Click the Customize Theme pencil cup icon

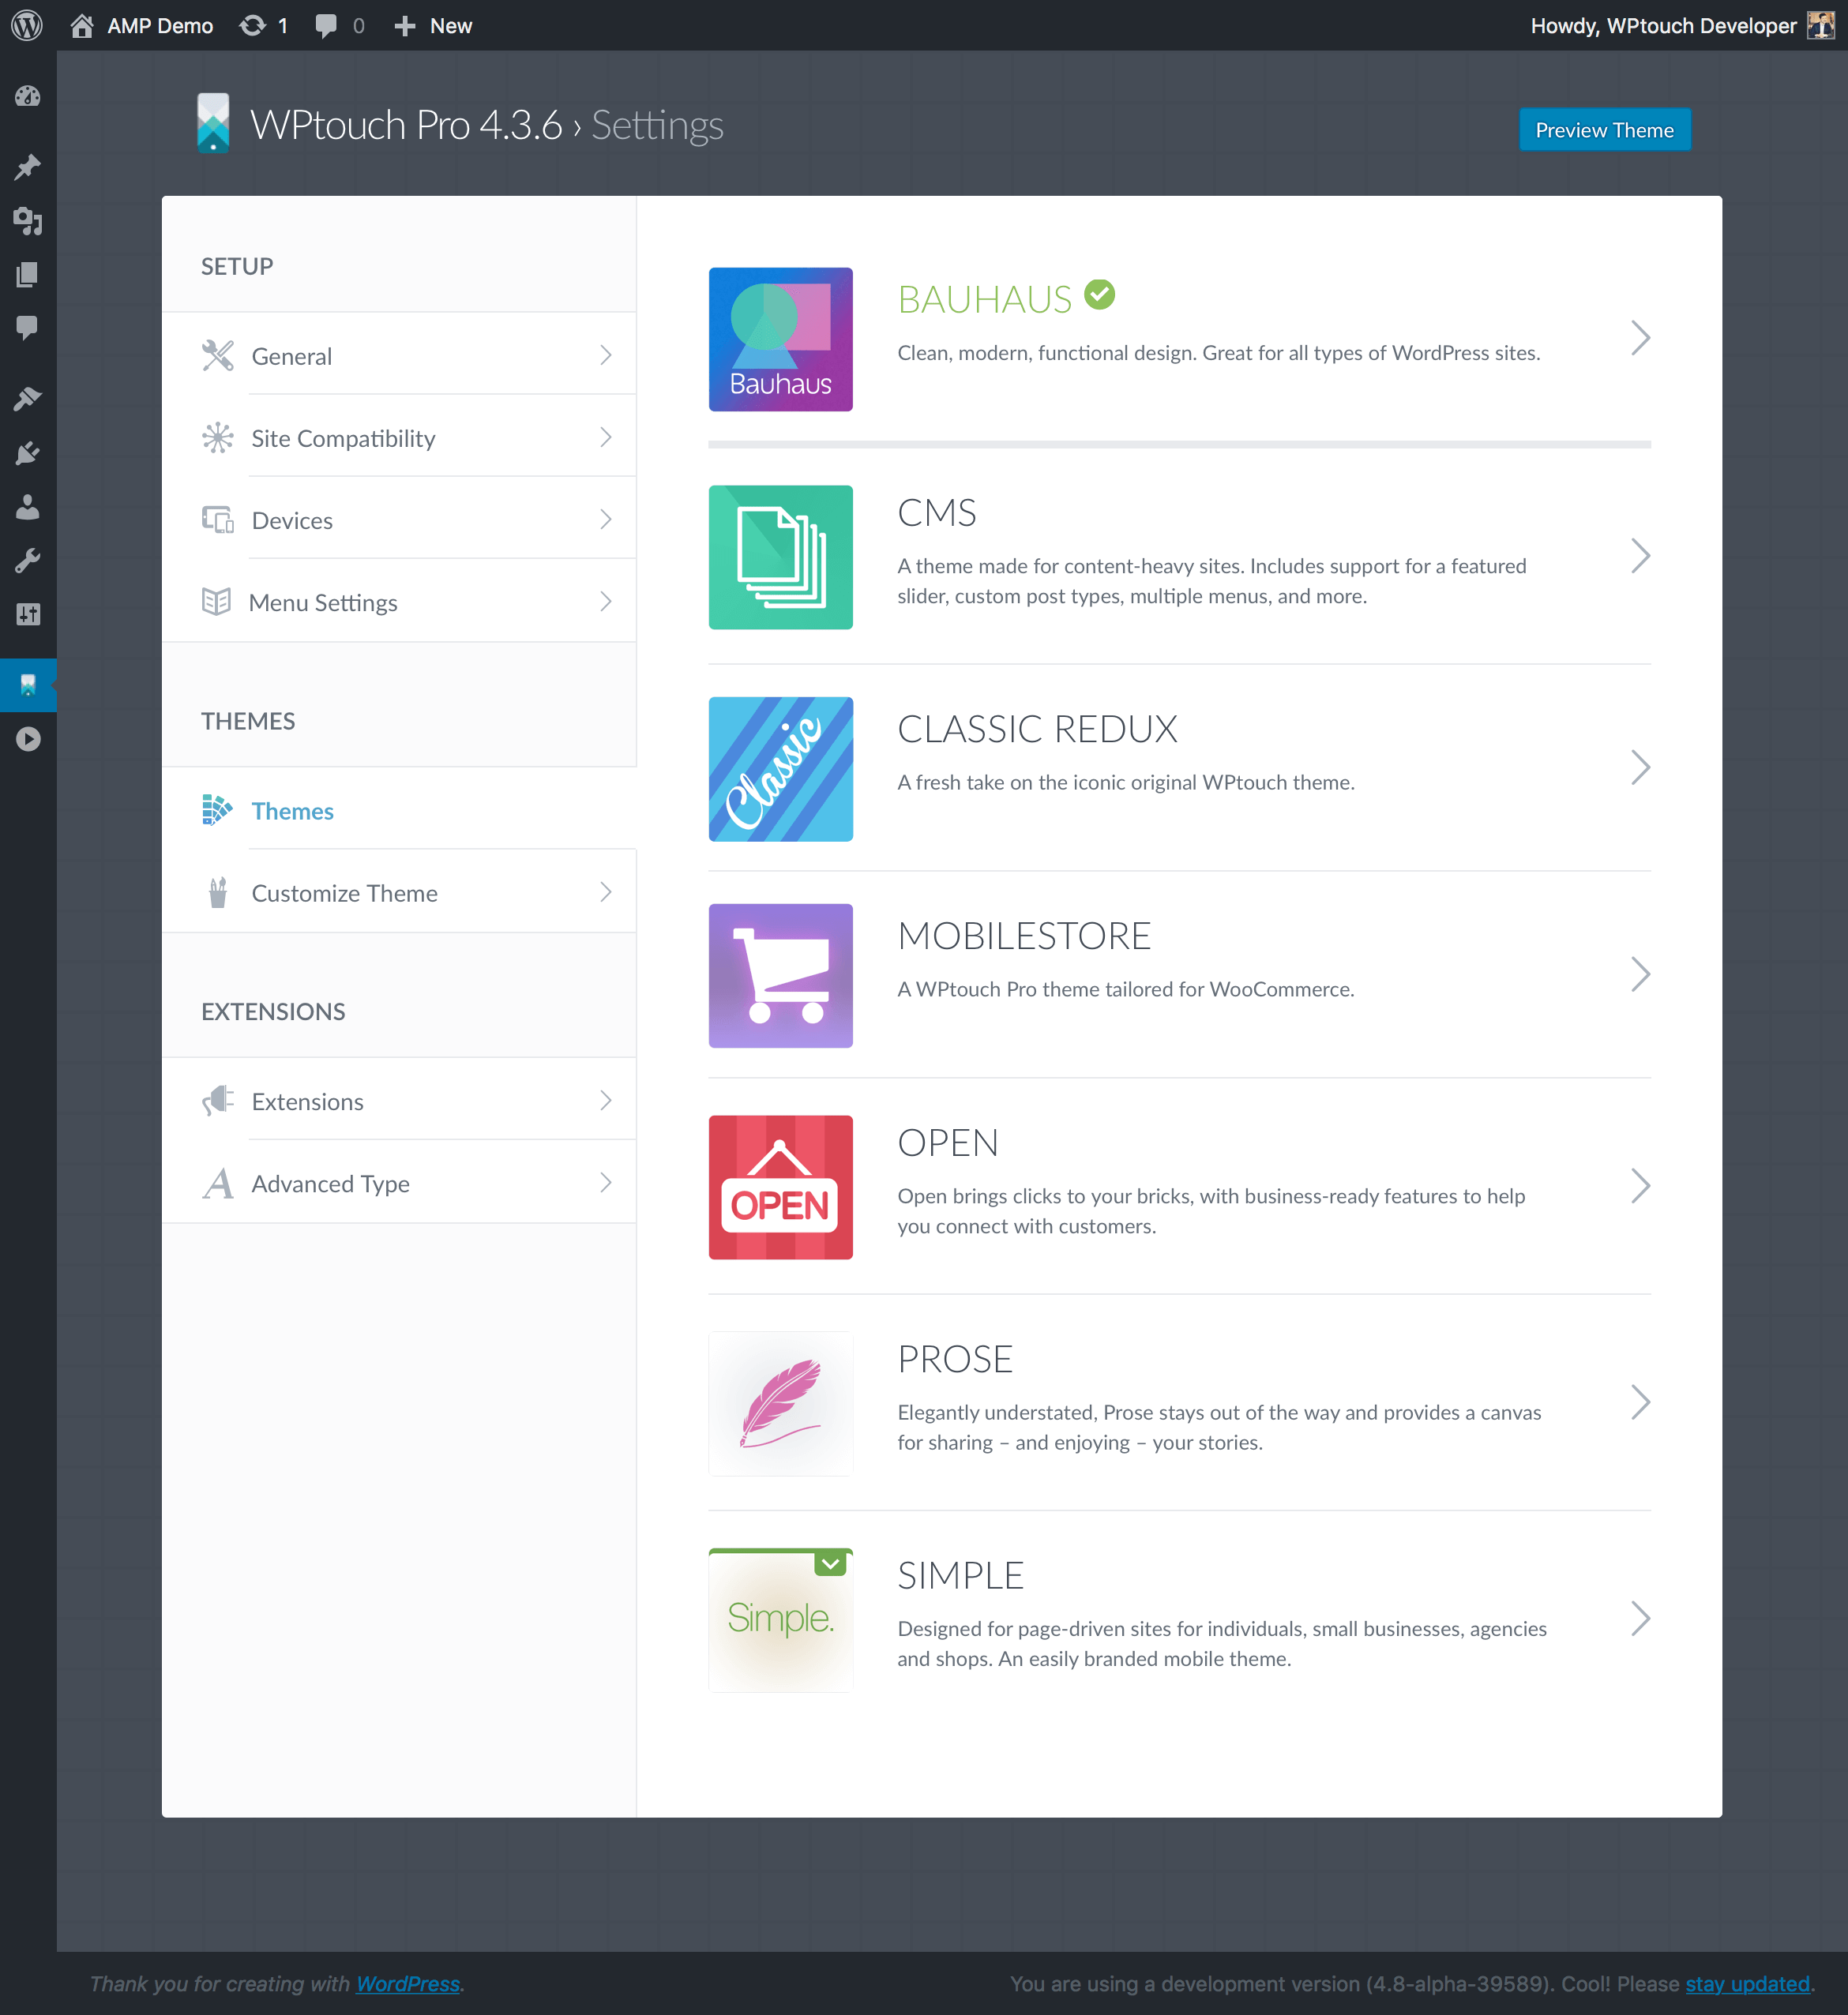click(217, 891)
